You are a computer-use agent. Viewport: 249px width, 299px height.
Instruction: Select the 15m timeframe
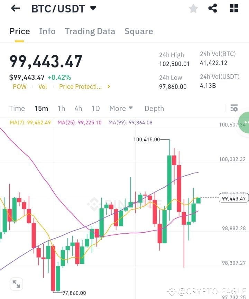click(x=41, y=108)
